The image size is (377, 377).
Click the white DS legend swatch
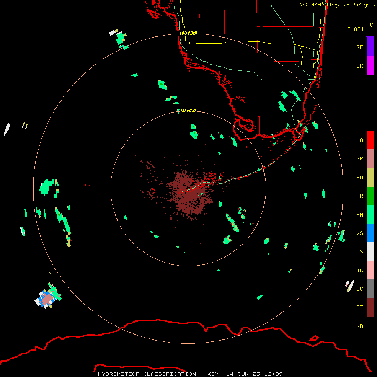click(x=370, y=251)
